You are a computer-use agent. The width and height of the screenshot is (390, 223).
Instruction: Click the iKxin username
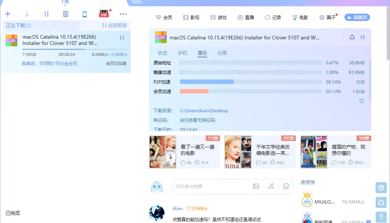coord(178,209)
